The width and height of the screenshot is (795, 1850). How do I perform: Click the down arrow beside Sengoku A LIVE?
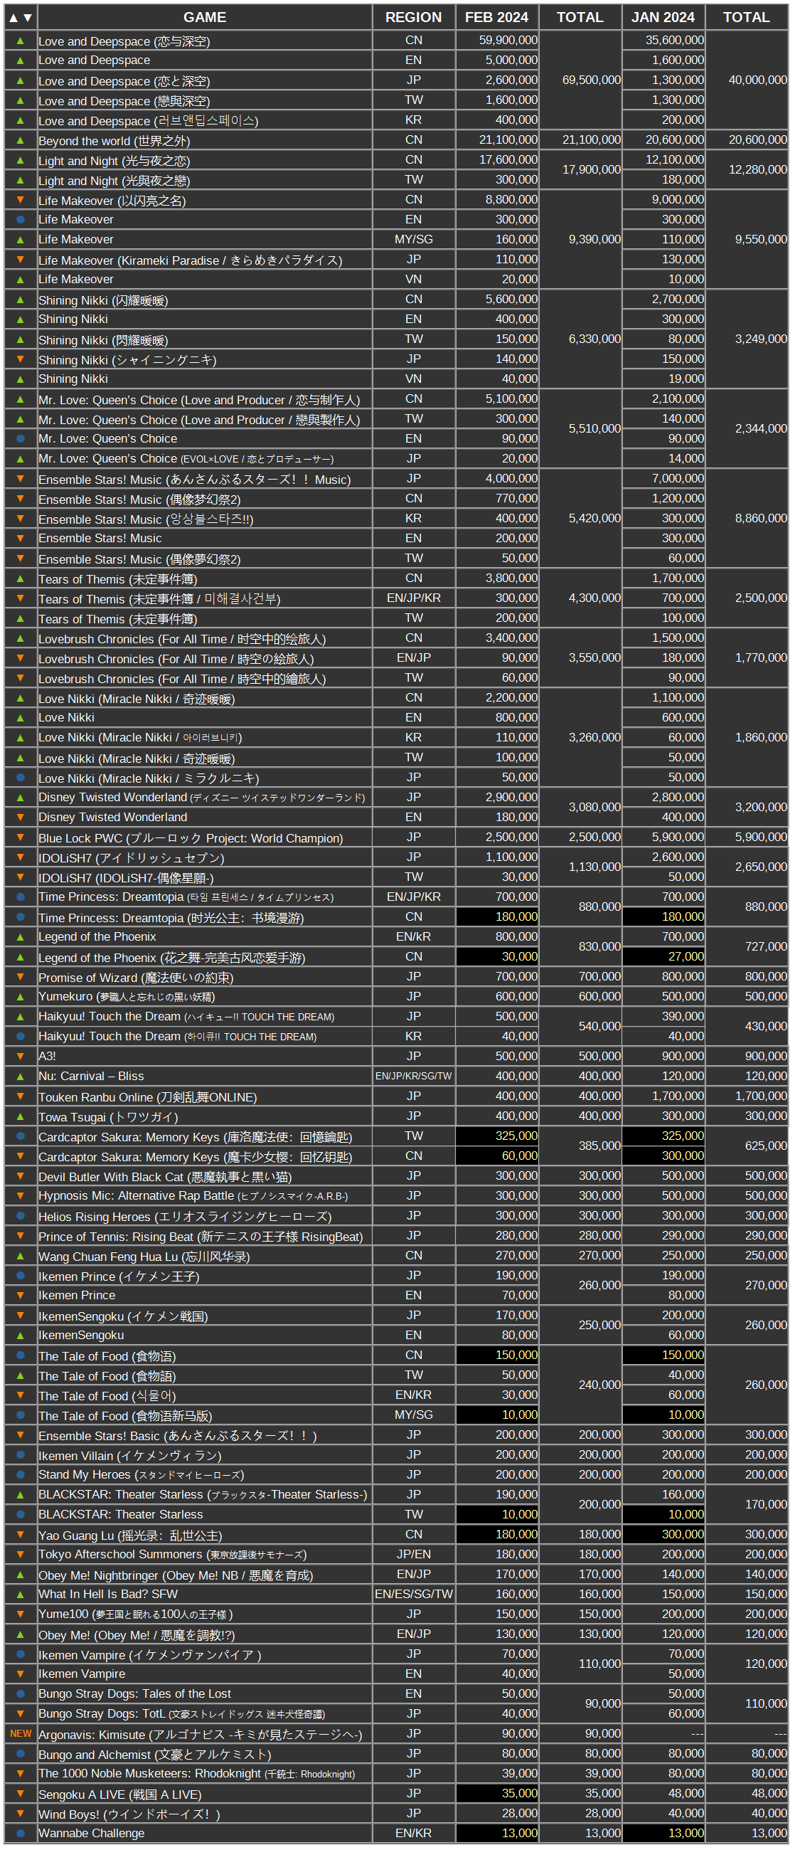(x=20, y=1793)
